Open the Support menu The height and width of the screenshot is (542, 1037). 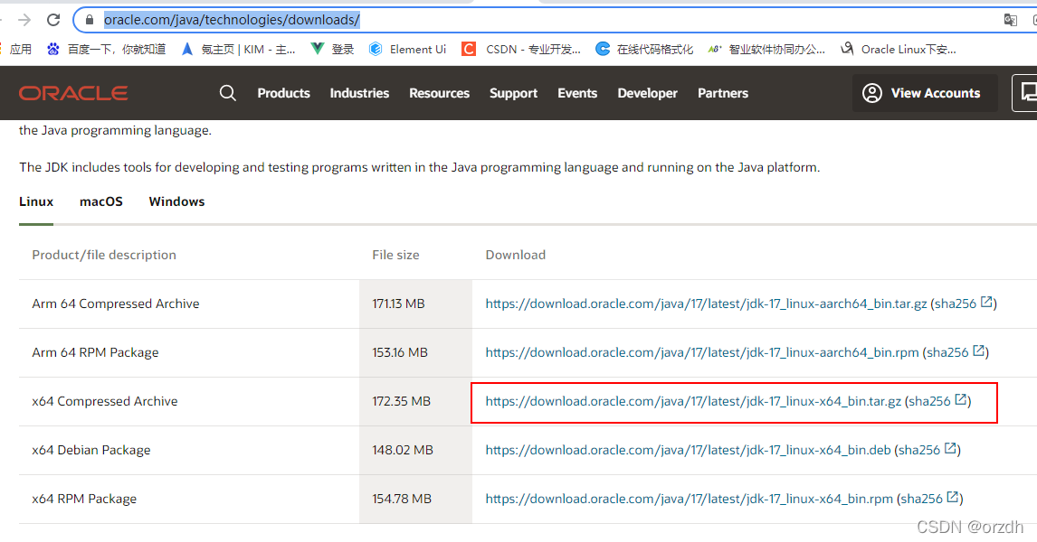(513, 93)
